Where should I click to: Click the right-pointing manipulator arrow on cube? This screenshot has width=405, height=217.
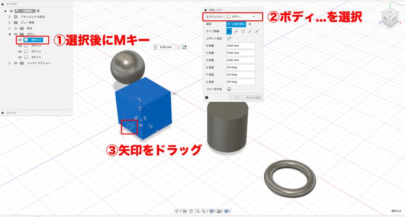click(150, 126)
